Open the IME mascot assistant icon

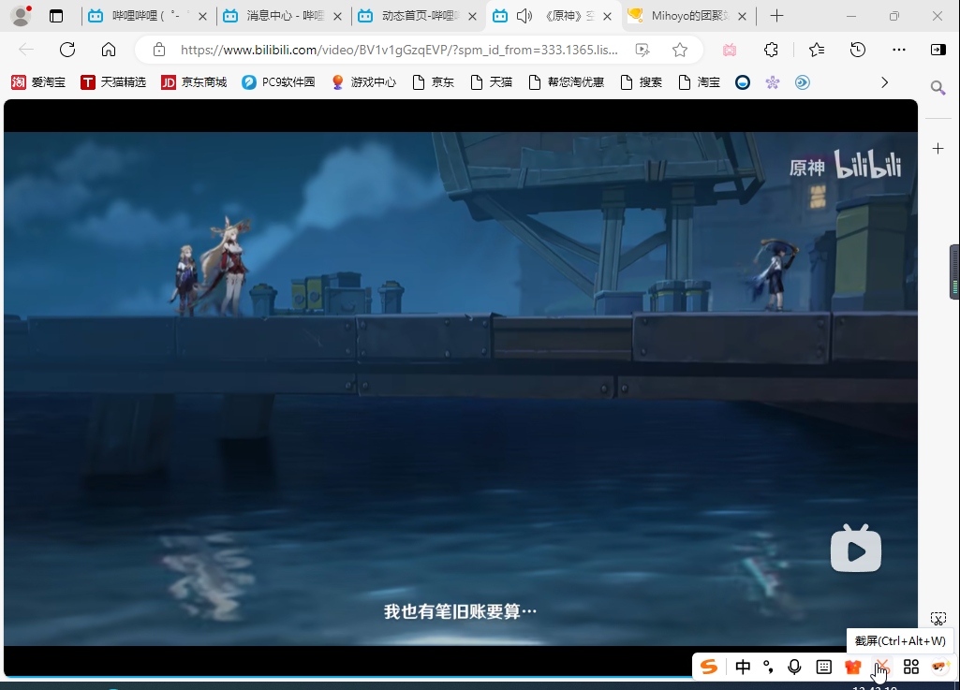coord(940,667)
